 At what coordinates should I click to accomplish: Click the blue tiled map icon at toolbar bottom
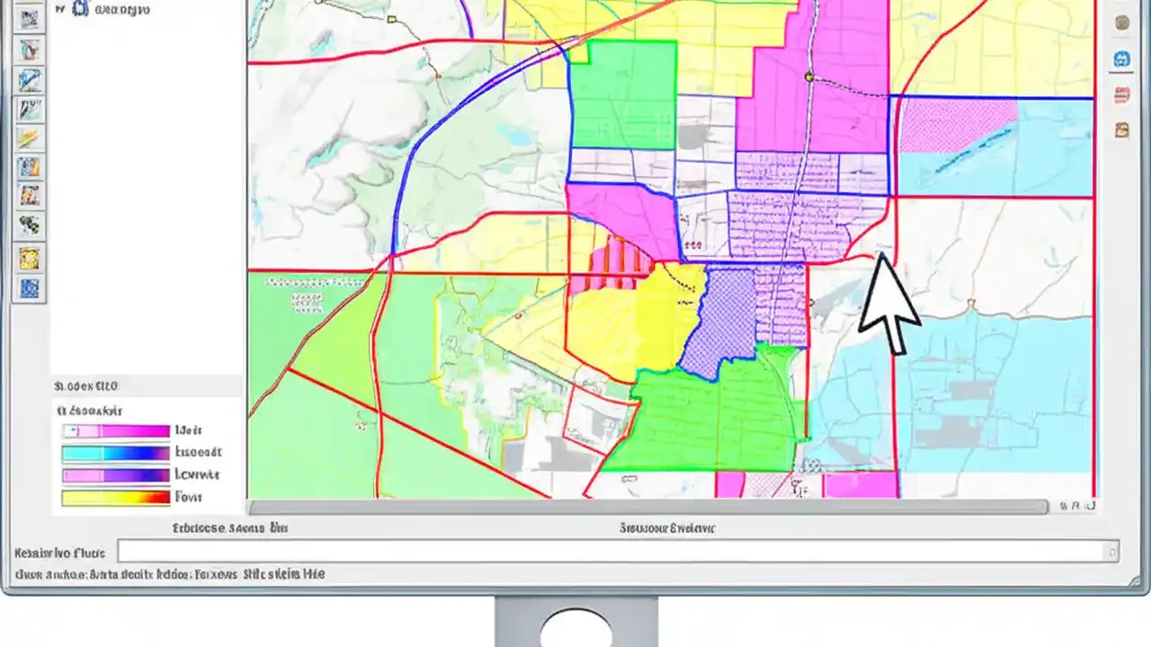coord(30,289)
